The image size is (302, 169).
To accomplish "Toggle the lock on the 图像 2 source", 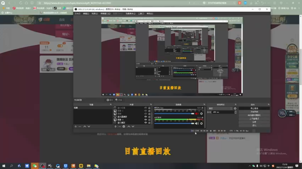I will pos(149,111).
